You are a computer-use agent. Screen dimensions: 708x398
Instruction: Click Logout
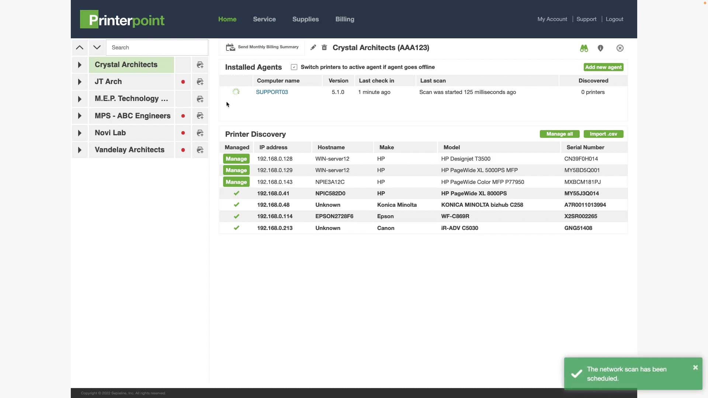pyautogui.click(x=614, y=19)
